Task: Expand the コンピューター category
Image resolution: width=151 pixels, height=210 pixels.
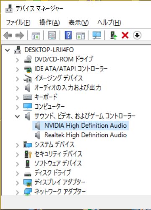Action: point(17,108)
